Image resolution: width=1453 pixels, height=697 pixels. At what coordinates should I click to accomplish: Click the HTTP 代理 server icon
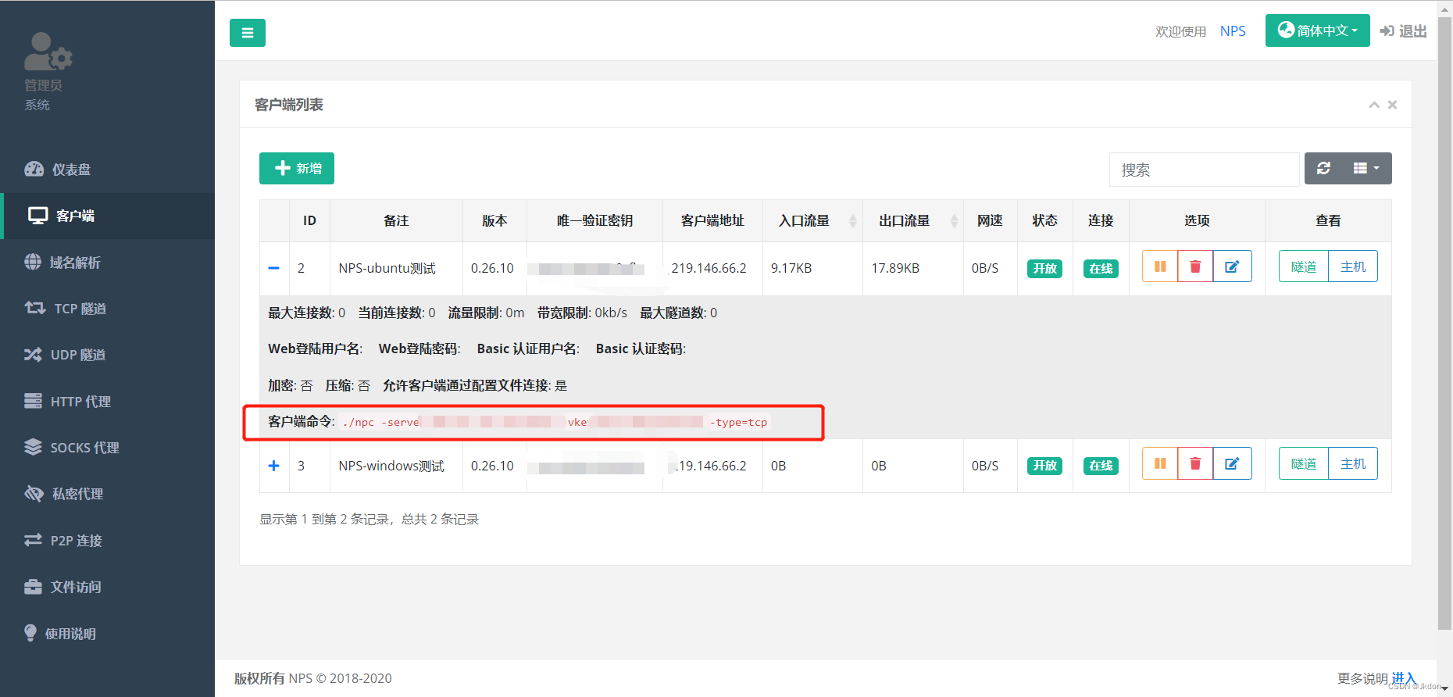33,401
